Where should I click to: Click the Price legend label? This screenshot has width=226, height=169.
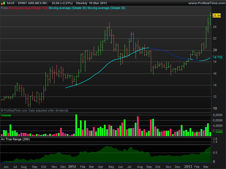pyautogui.click(x=4, y=8)
